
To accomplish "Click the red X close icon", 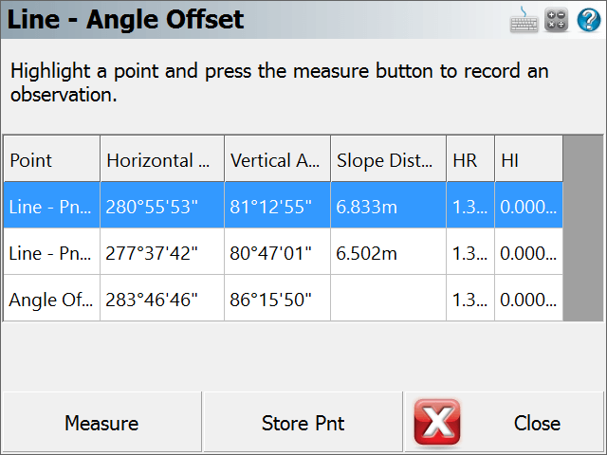I will pos(437,422).
